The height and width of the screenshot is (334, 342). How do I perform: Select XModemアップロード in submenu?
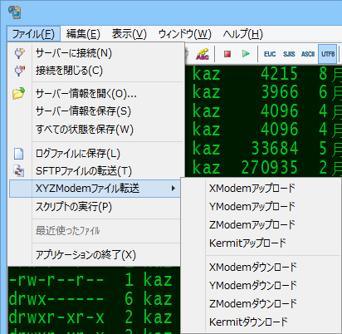(x=260, y=189)
